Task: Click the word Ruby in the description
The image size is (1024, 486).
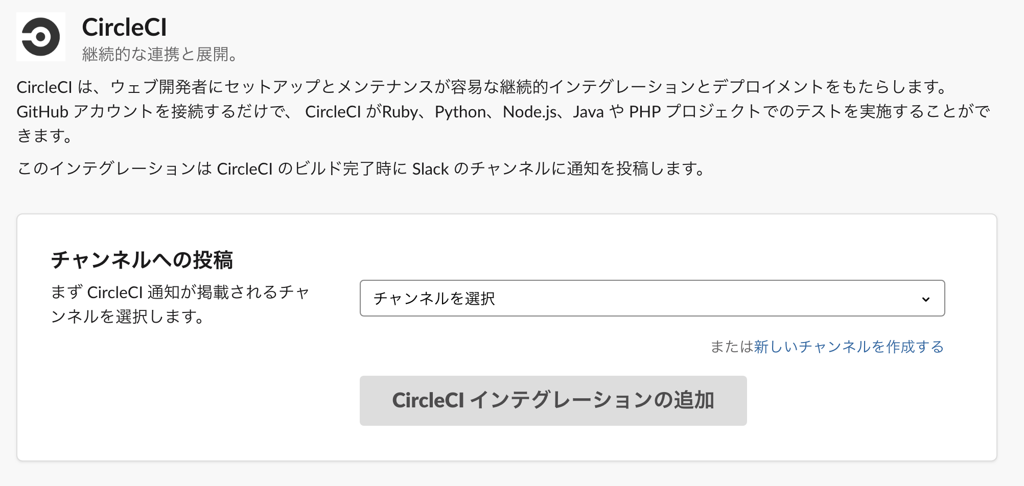Action: (400, 112)
